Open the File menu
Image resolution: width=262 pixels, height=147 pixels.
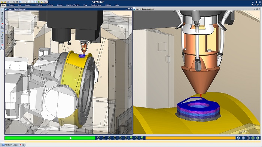3,5
